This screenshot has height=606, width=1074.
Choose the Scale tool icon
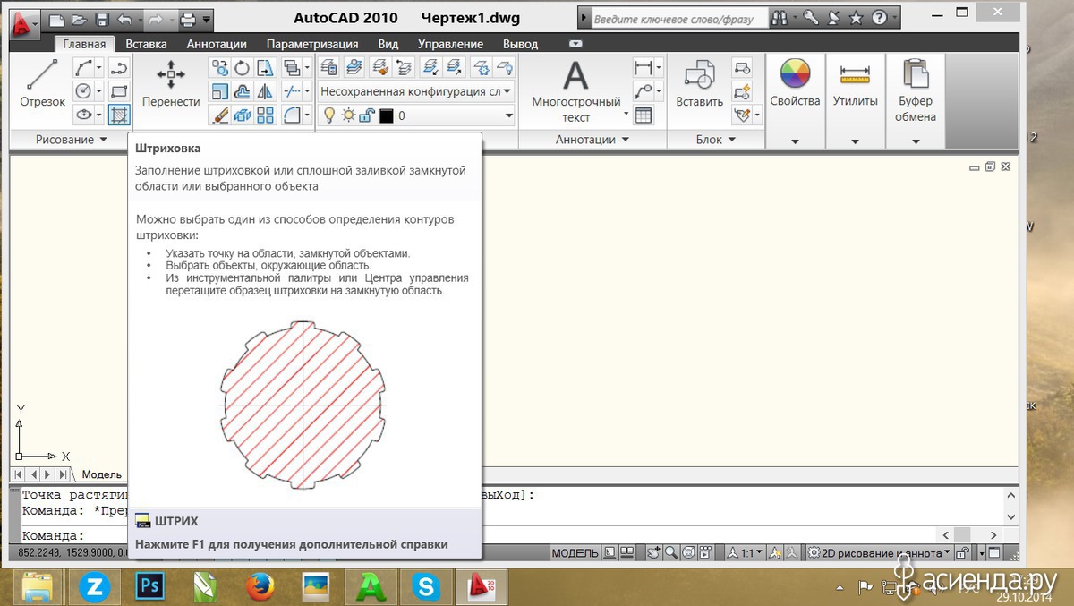click(x=219, y=91)
